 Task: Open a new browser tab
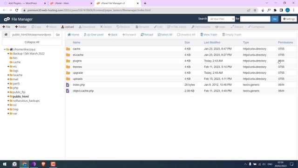pos(145,3)
